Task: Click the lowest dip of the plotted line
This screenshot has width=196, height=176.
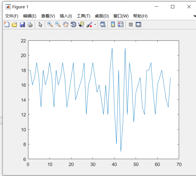Action: 121,151
